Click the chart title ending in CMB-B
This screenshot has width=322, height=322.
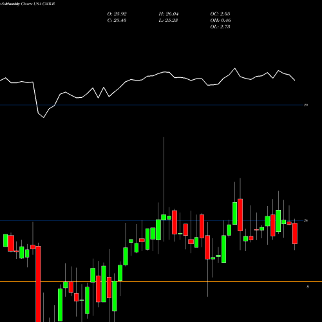pos(28,4)
